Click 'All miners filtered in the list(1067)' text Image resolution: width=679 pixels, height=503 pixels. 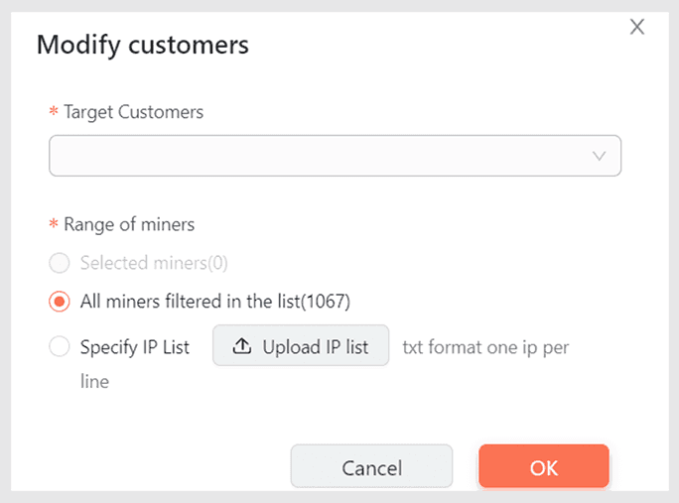click(x=215, y=301)
